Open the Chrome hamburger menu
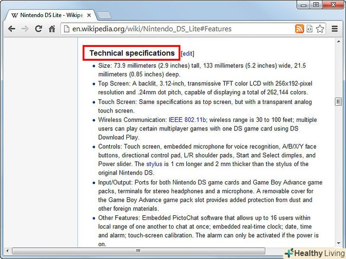Image resolution: width=346 pixels, height=259 pixels. coord(335,29)
